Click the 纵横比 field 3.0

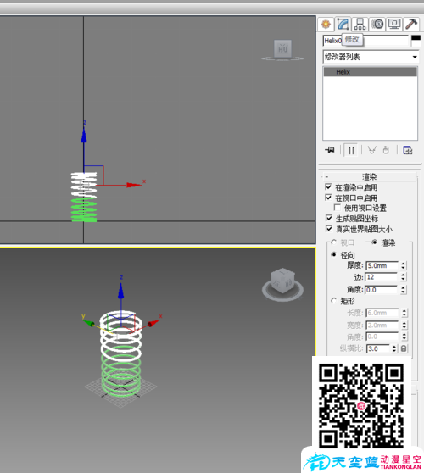tap(378, 348)
